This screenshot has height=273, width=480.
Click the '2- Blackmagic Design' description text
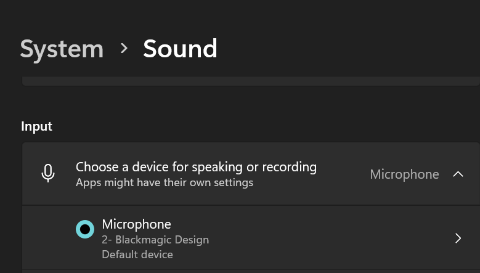(x=155, y=240)
